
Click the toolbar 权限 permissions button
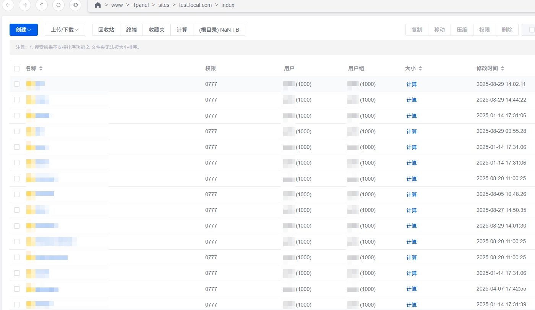(x=485, y=30)
